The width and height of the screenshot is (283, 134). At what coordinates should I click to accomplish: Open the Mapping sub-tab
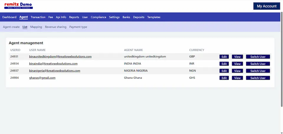(36, 27)
